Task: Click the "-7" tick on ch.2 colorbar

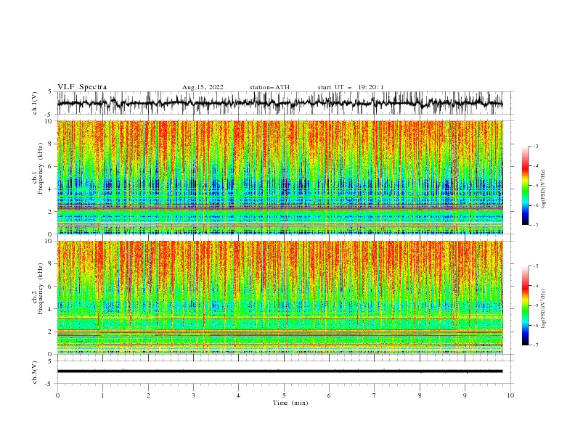Action: [x=535, y=345]
